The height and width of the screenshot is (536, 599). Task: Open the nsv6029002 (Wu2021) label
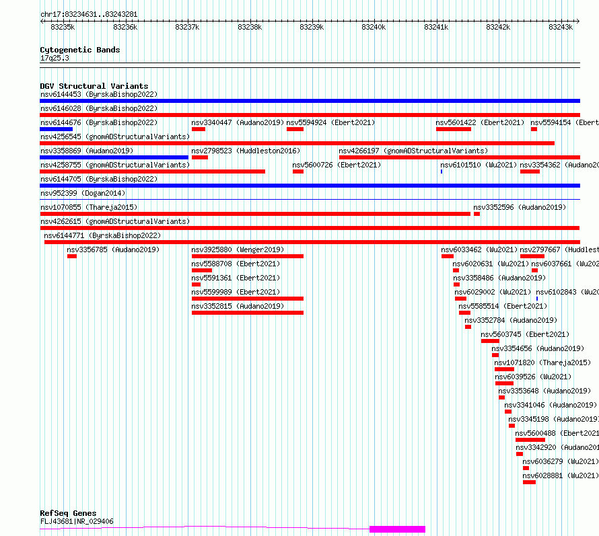493,292
